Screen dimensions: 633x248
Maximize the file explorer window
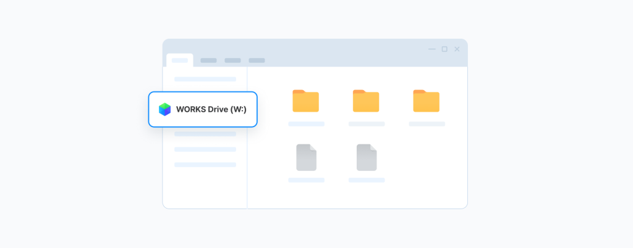click(x=444, y=49)
